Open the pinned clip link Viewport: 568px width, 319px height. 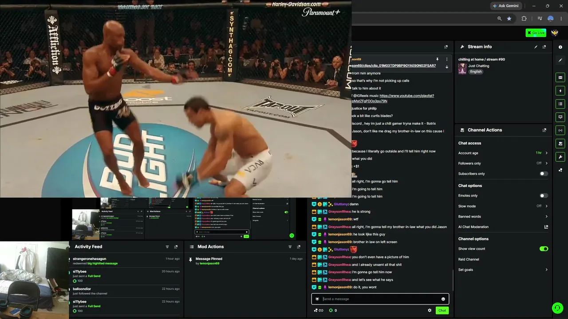(x=394, y=66)
